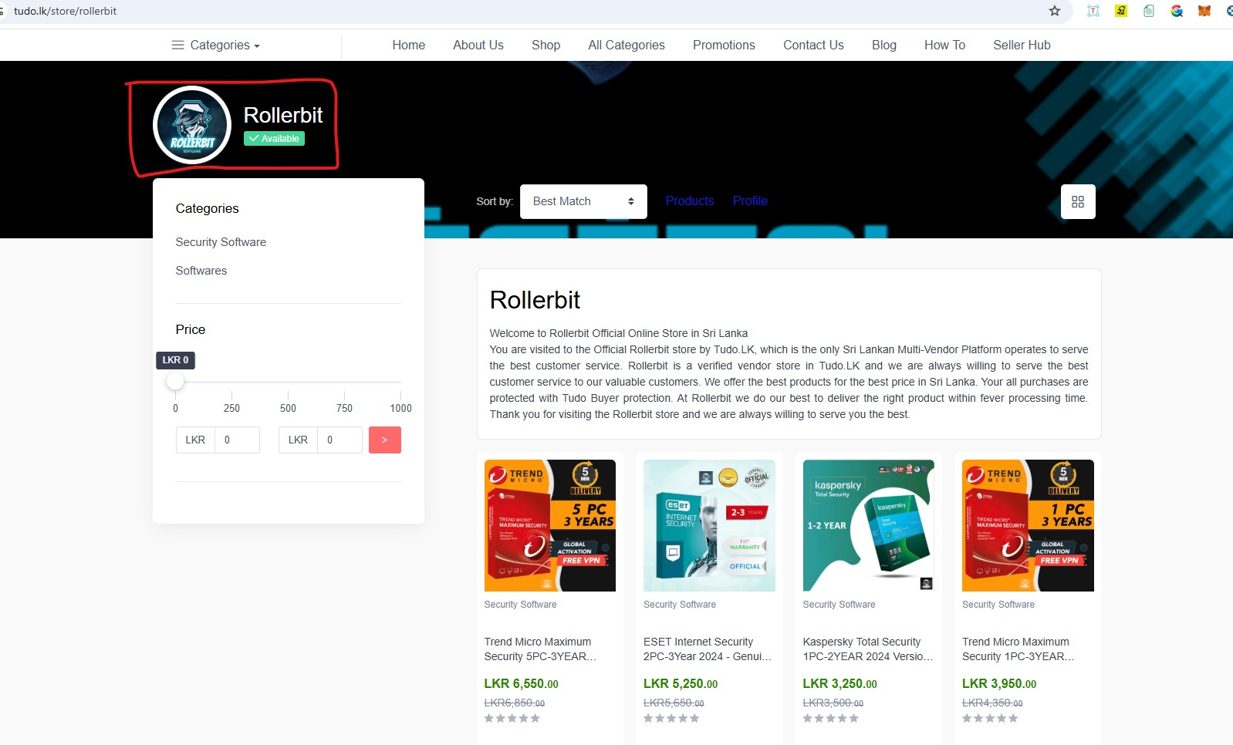Click Security Software label under ESET product

coord(680,605)
